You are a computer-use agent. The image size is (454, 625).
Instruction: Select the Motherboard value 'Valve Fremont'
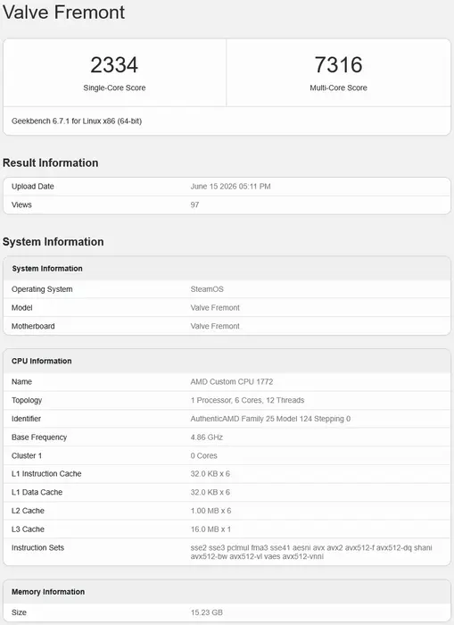tap(215, 326)
